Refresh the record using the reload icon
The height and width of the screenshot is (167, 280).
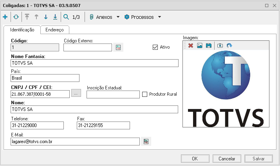coord(16,17)
